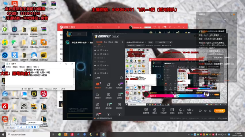
Task: Click the 修改 button beside the stream title
Action: pyautogui.click(x=151, y=42)
